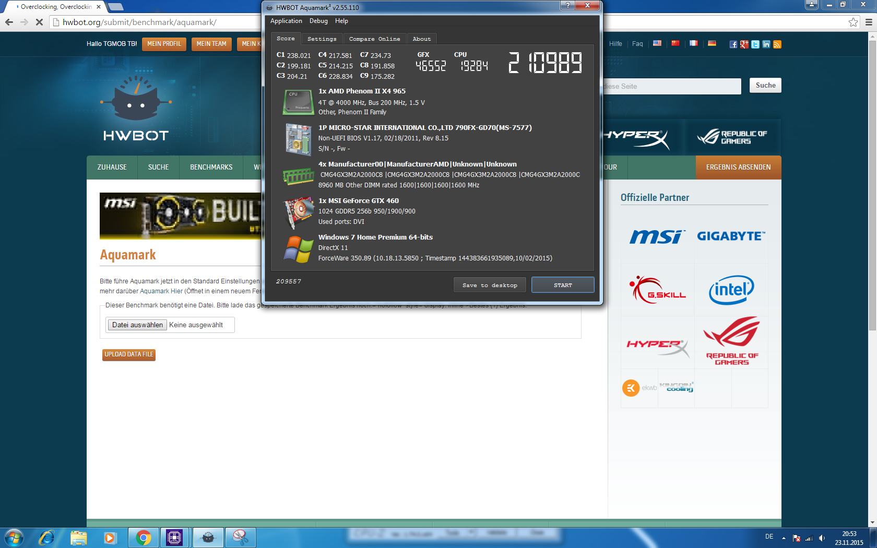Click the volume speaker tray icon
This screenshot has width=877, height=548.
(822, 538)
